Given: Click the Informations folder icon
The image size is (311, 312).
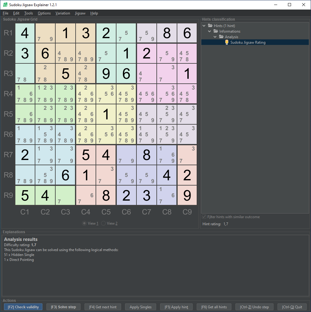Looking at the screenshot, I should (216, 31).
